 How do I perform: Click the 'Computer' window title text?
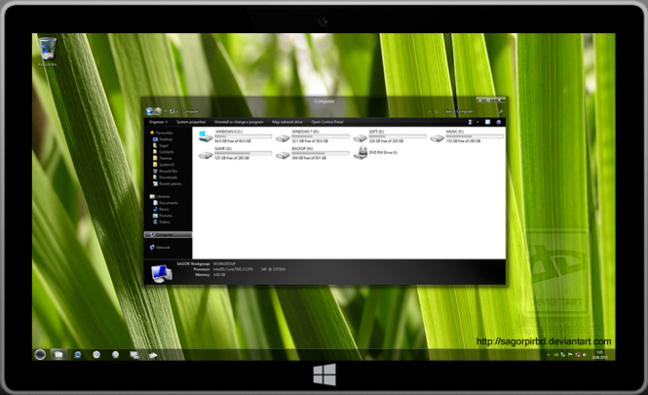[x=324, y=101]
